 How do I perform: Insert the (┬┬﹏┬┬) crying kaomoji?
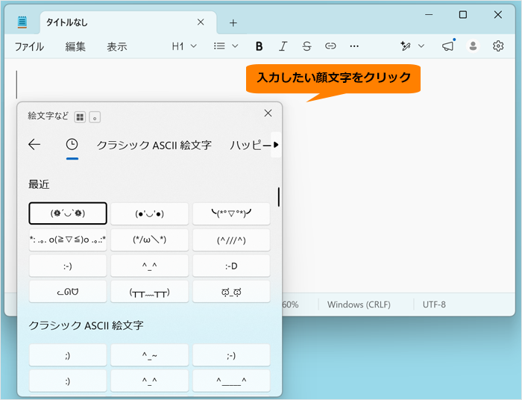149,292
